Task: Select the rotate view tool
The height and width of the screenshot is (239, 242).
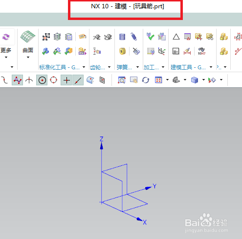Action: (x=146, y=80)
